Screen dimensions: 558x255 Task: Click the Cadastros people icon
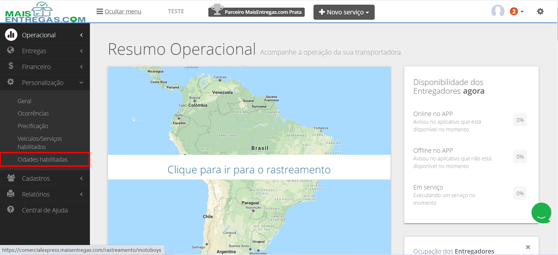point(11,178)
